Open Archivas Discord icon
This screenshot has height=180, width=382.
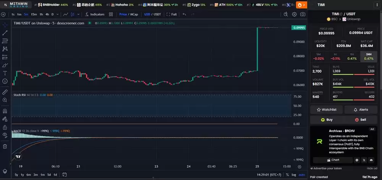point(371,160)
